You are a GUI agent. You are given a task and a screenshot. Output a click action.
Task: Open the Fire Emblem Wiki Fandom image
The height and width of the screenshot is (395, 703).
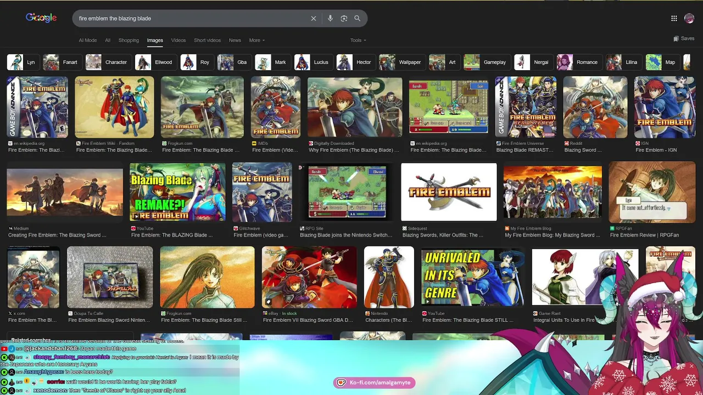click(x=115, y=107)
